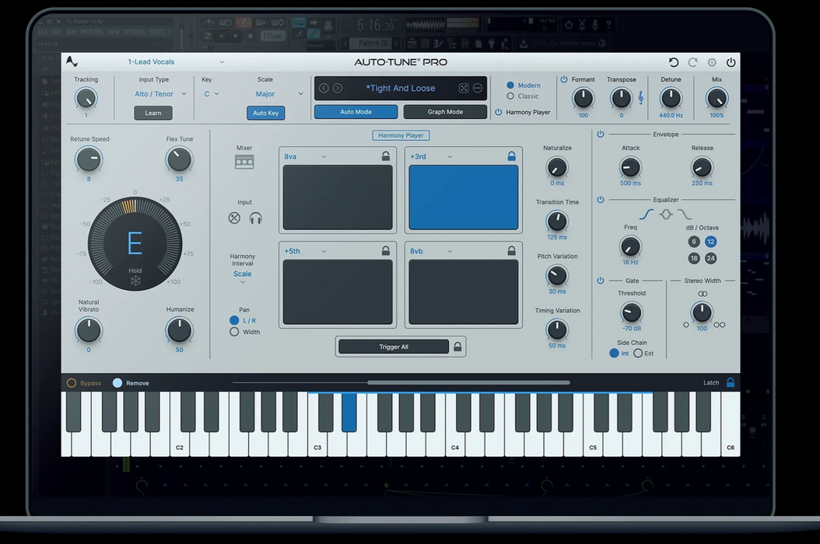Toggle the +3rd pad lock

tap(511, 155)
